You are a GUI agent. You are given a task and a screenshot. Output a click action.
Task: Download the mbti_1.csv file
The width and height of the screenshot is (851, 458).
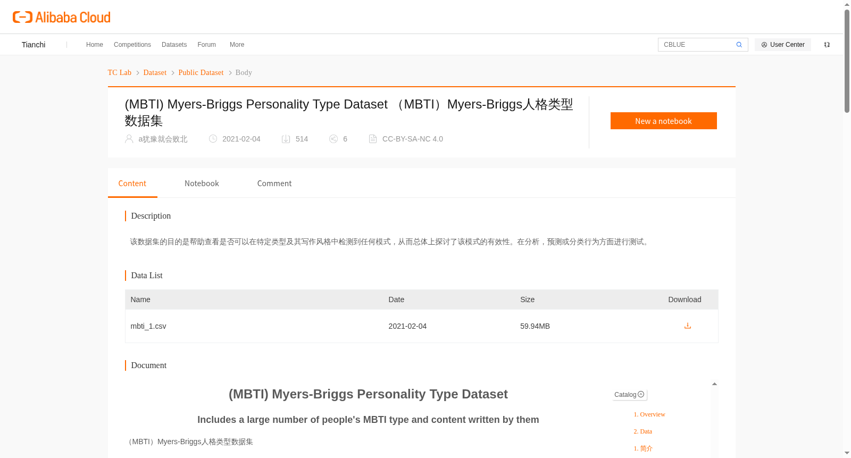click(x=688, y=326)
